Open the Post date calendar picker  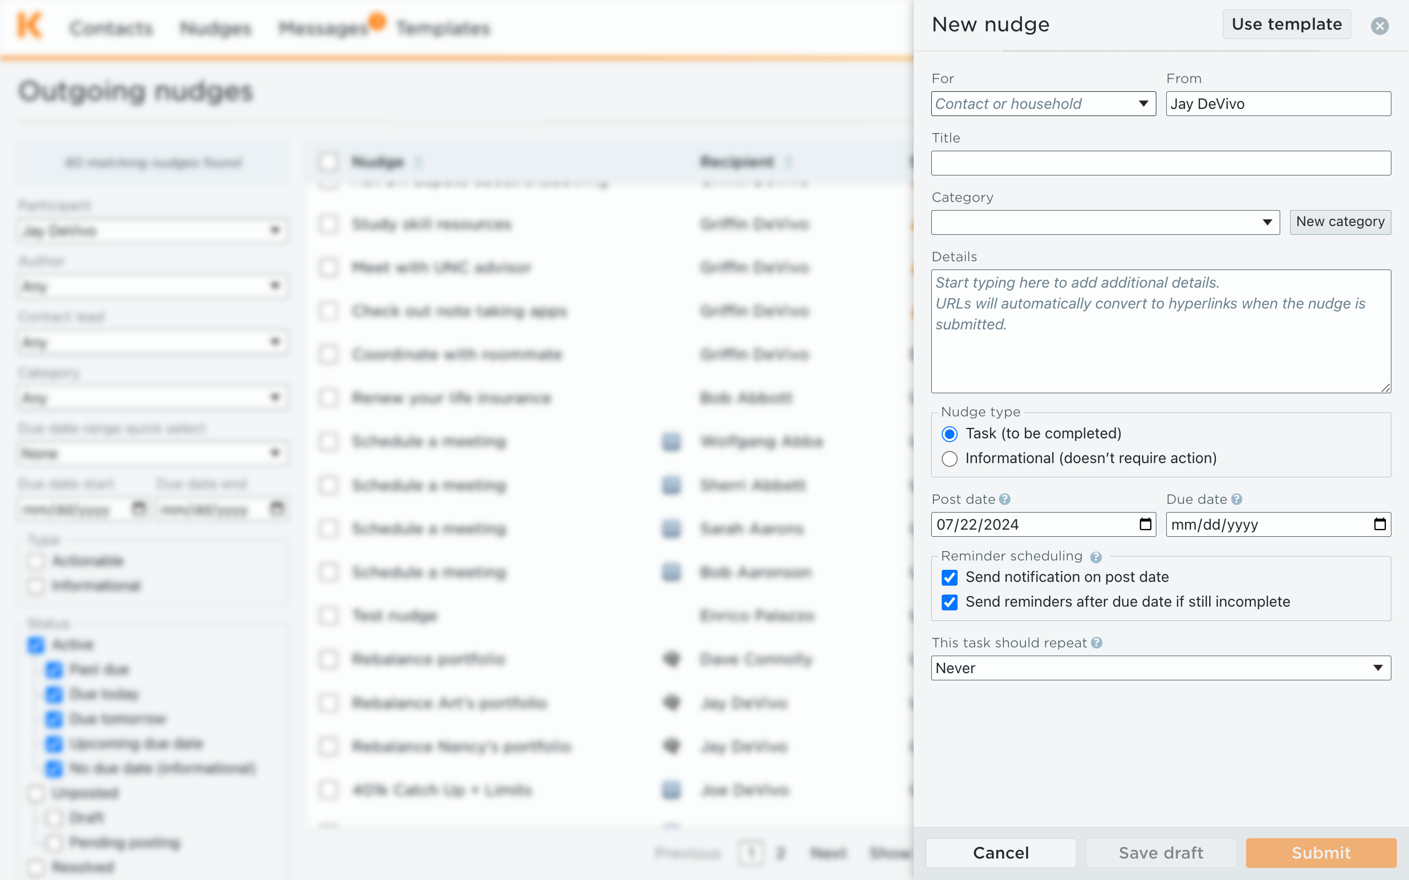tap(1145, 524)
